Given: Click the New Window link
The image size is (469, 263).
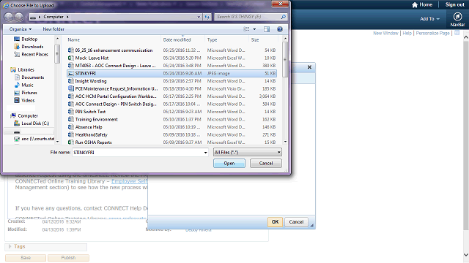Looking at the screenshot, I should tap(385, 33).
